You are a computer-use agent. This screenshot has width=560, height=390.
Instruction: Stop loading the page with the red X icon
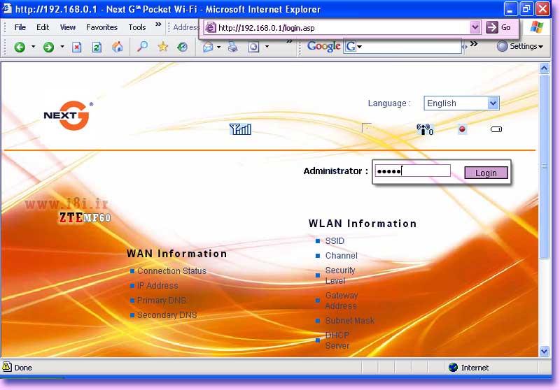77,47
